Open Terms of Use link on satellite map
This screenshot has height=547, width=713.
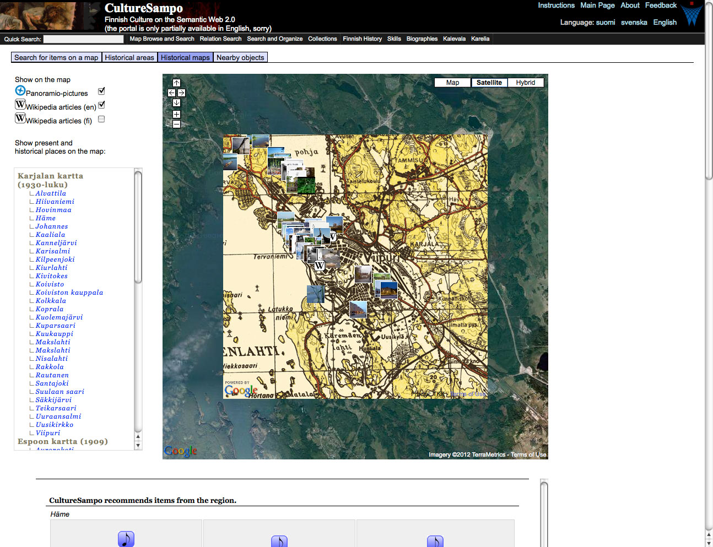click(x=528, y=454)
